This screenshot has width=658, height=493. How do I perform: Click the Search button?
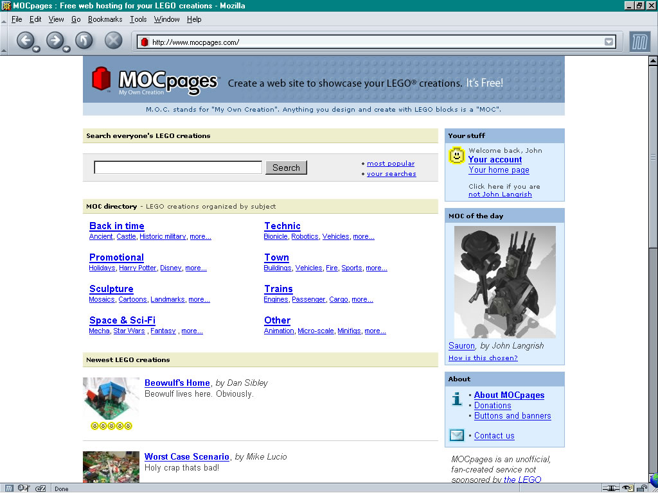[x=286, y=168]
